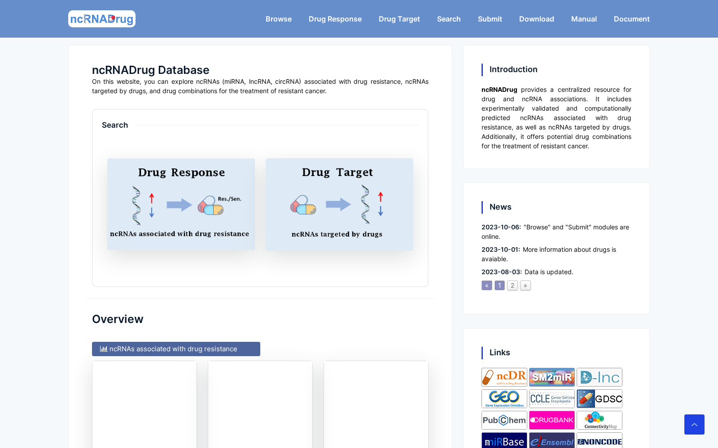Select ncRNAs associated with drug resistance tab
This screenshot has height=448, width=718.
click(176, 349)
